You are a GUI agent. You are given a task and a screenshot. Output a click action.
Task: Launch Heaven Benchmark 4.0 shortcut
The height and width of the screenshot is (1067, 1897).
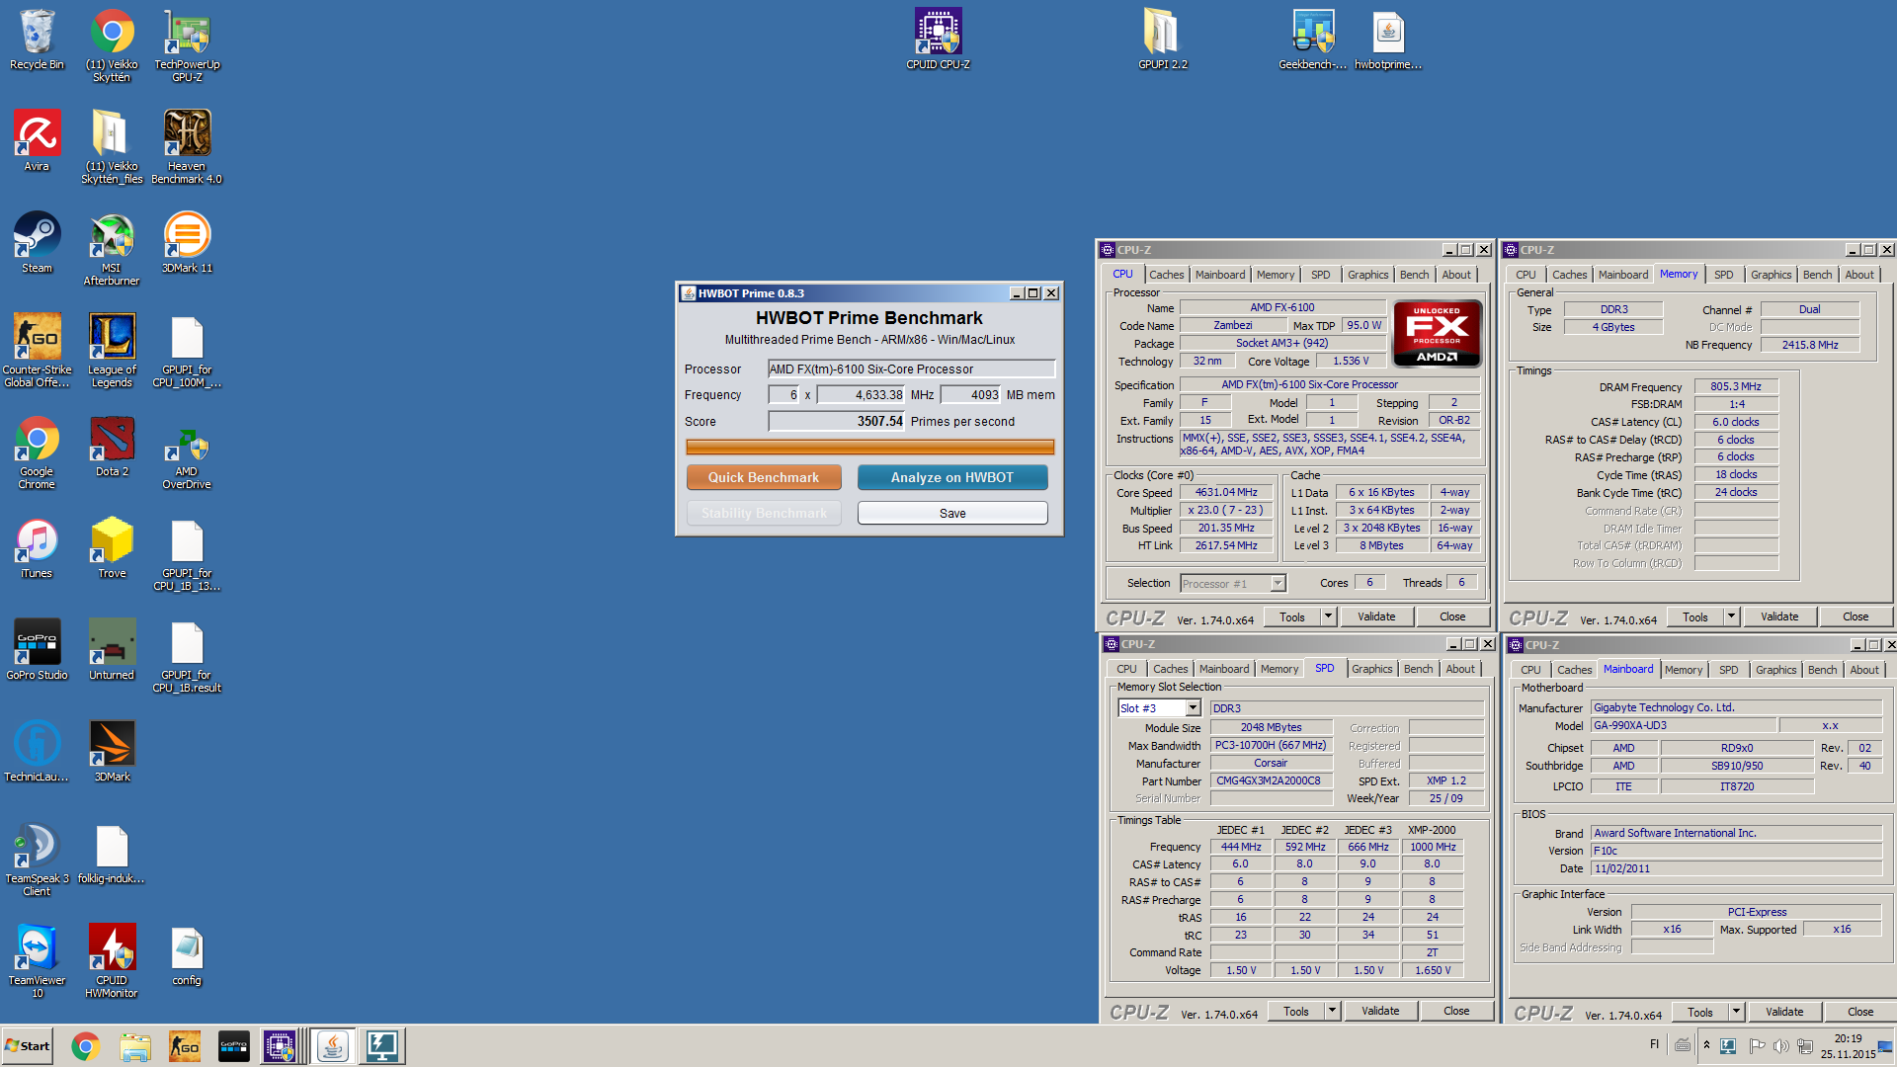pyautogui.click(x=187, y=148)
